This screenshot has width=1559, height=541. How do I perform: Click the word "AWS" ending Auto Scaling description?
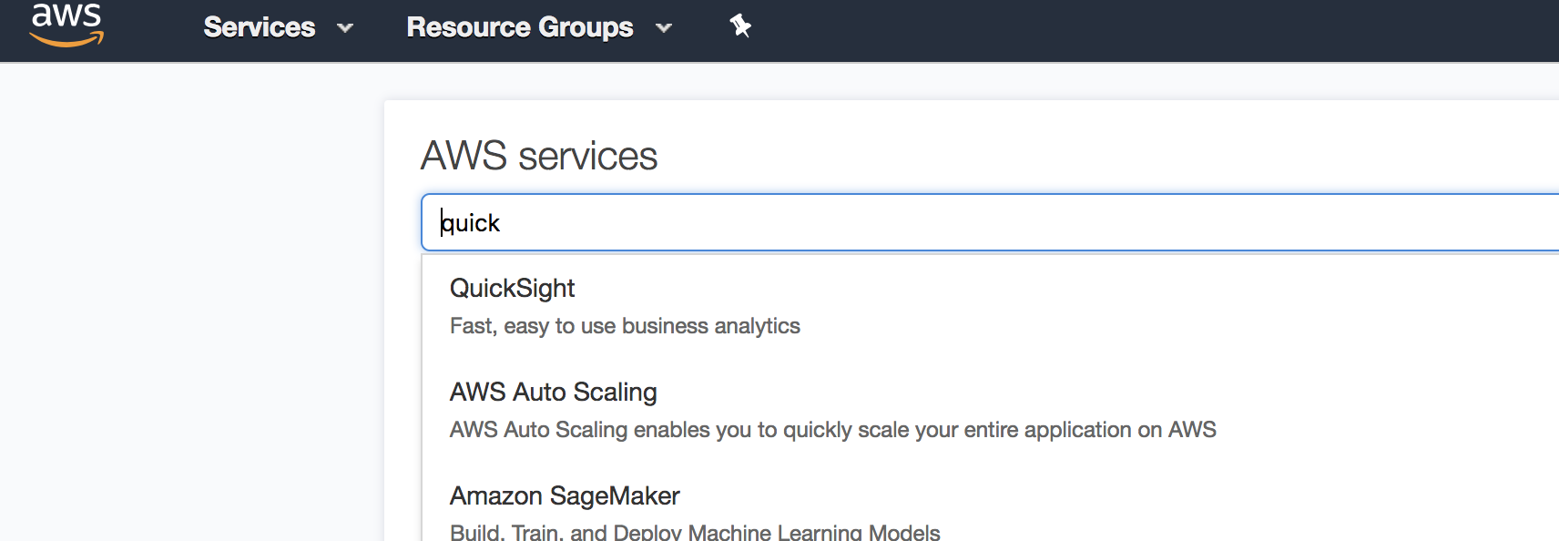(x=1192, y=430)
